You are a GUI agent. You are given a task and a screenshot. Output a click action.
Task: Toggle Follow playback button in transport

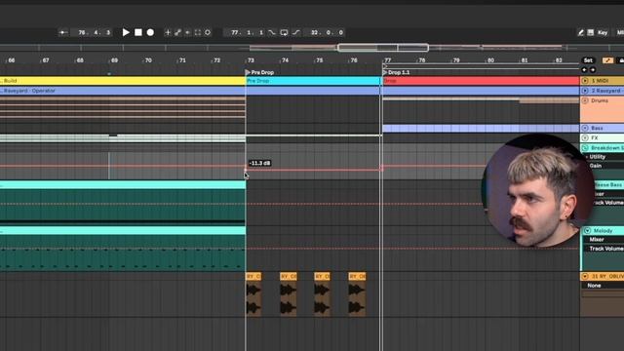(x=63, y=32)
